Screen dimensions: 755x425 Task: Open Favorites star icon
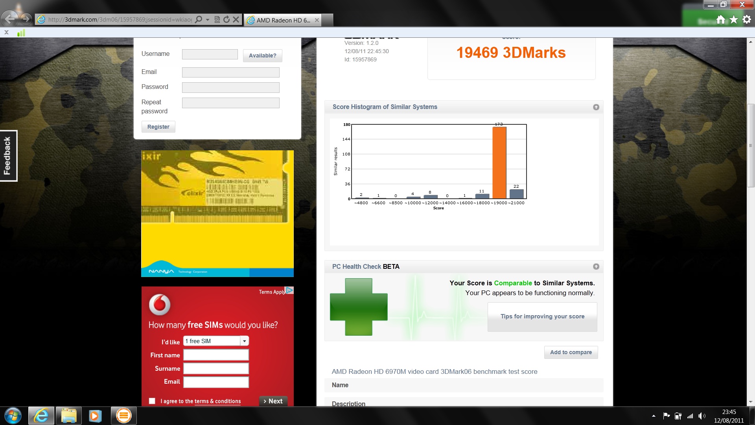[734, 19]
